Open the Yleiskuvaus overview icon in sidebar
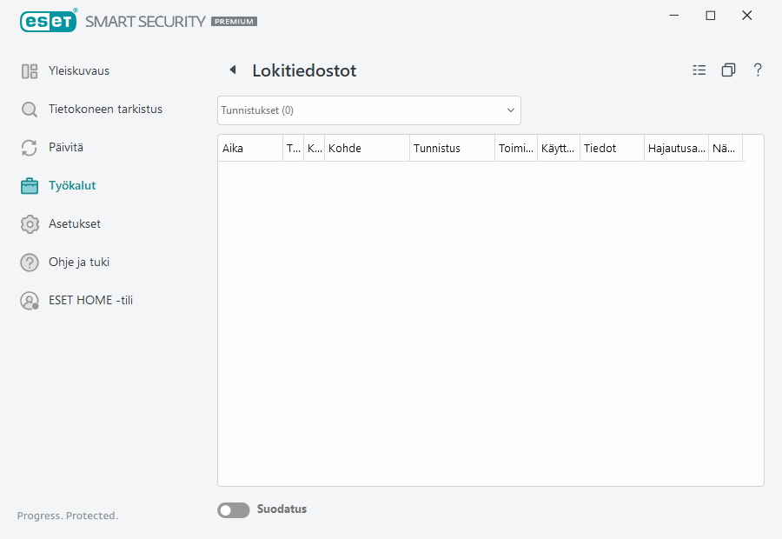Screen dimensions: 782x539 point(30,70)
